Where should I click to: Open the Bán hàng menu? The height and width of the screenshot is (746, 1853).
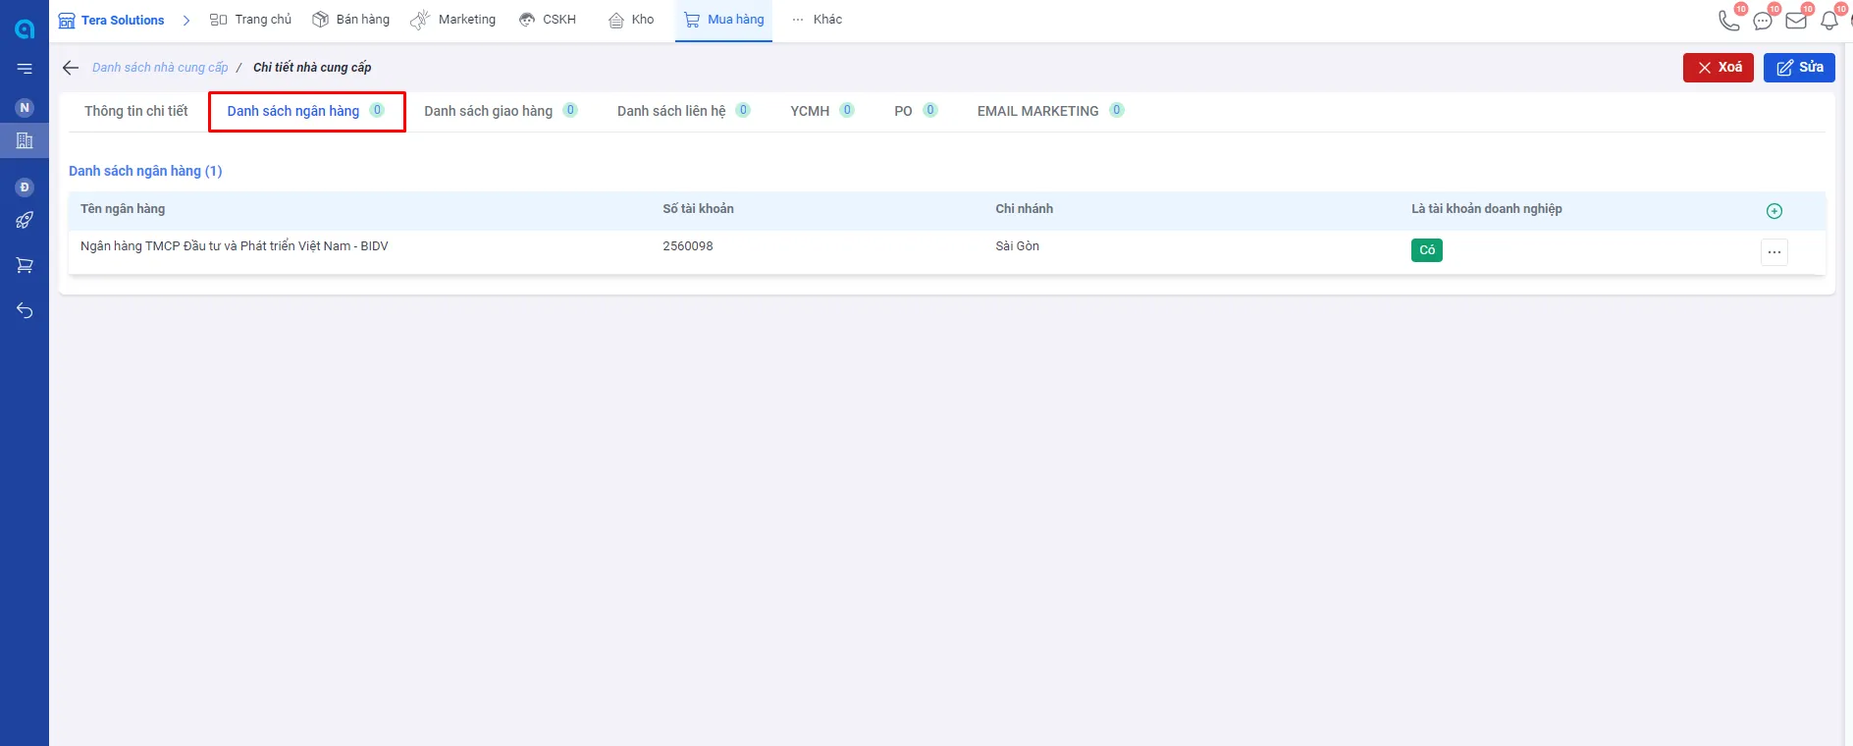tap(350, 20)
